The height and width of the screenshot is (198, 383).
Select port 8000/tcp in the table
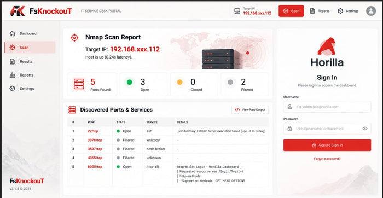pyautogui.click(x=95, y=167)
